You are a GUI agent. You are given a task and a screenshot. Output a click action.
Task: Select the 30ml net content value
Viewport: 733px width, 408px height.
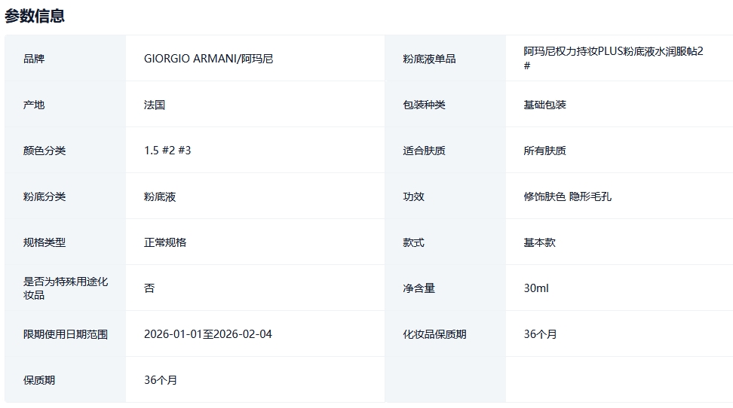tap(536, 288)
